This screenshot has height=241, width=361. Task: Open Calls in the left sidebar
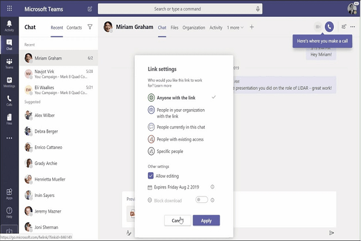[9, 101]
